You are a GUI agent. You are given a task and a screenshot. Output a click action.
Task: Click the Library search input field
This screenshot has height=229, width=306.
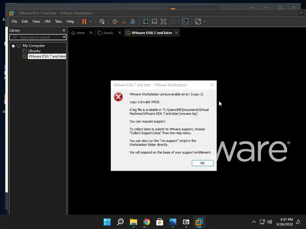(x=38, y=37)
